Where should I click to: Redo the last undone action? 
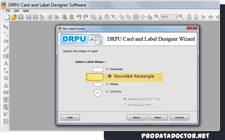pos(86,17)
